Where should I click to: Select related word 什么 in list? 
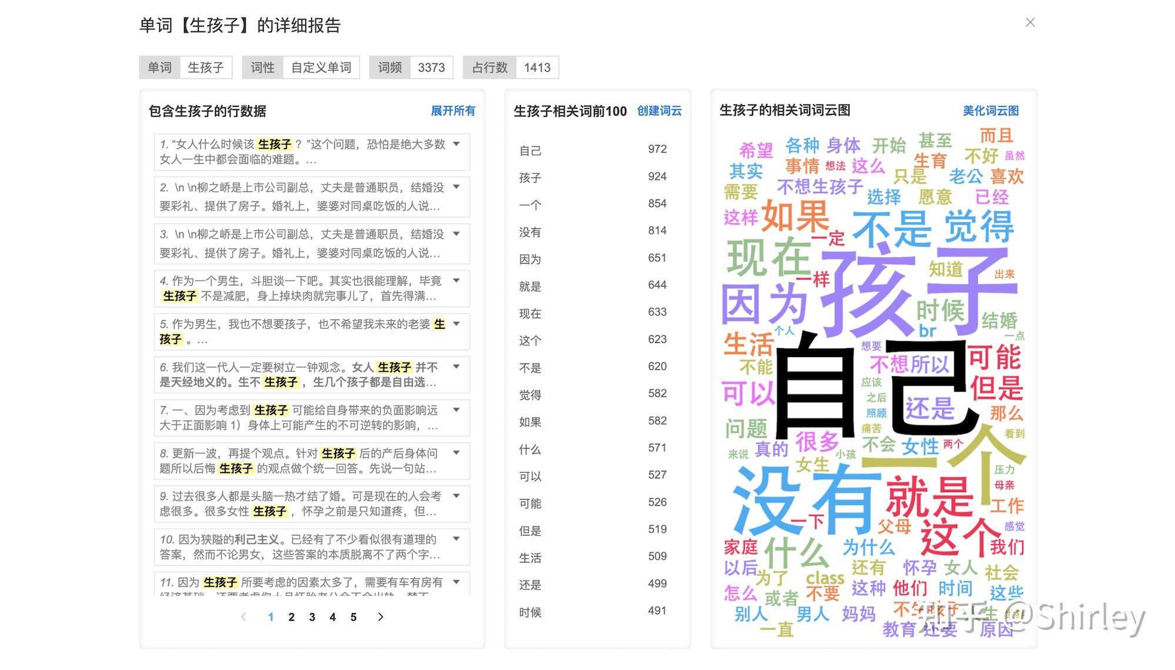pos(530,449)
